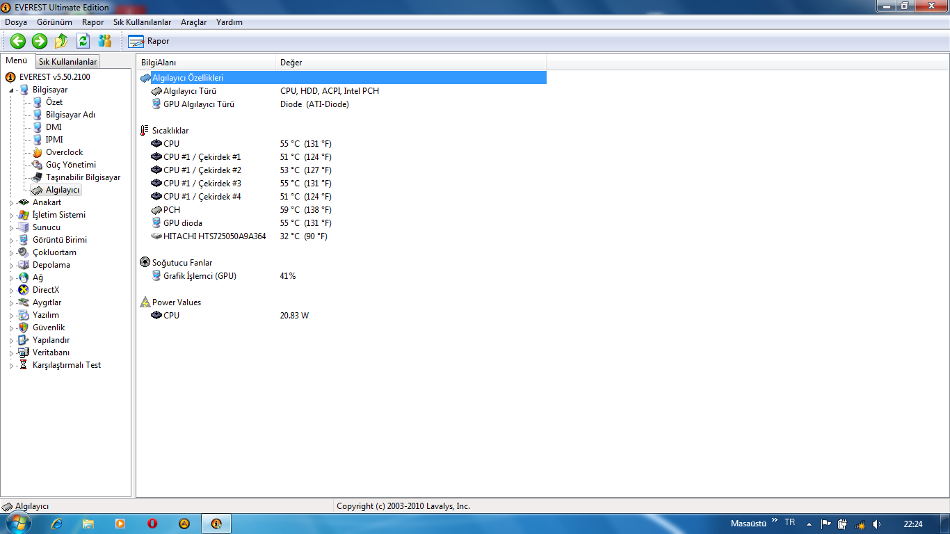Select the GPU Algılayıcı Türü row

click(x=342, y=104)
